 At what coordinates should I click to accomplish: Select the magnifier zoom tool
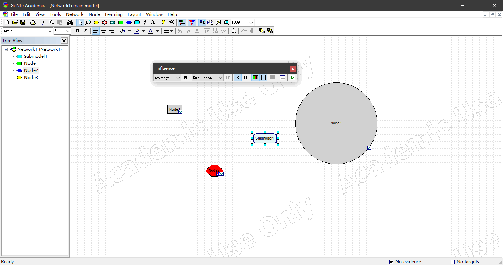click(88, 23)
